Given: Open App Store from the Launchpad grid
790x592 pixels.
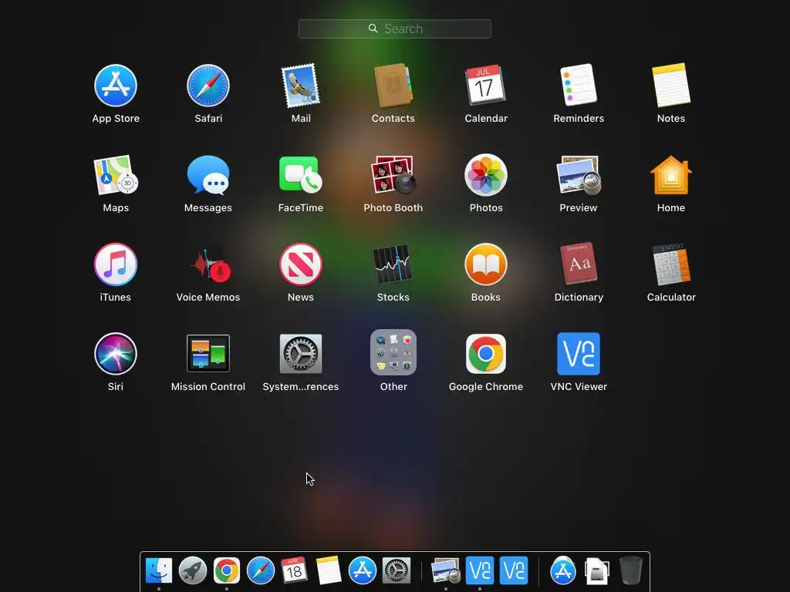Looking at the screenshot, I should pyautogui.click(x=116, y=86).
